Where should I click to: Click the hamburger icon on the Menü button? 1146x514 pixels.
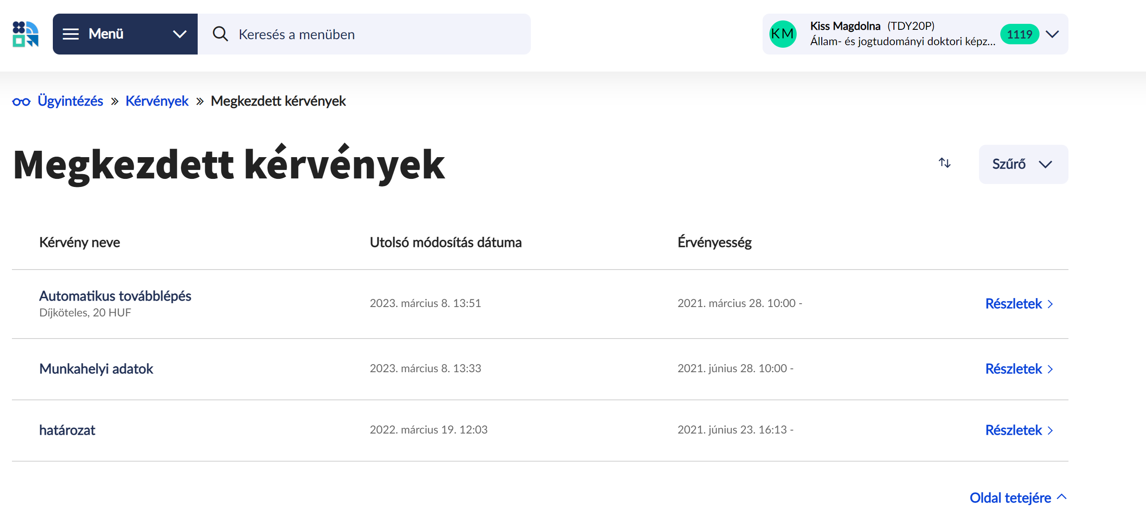point(71,34)
